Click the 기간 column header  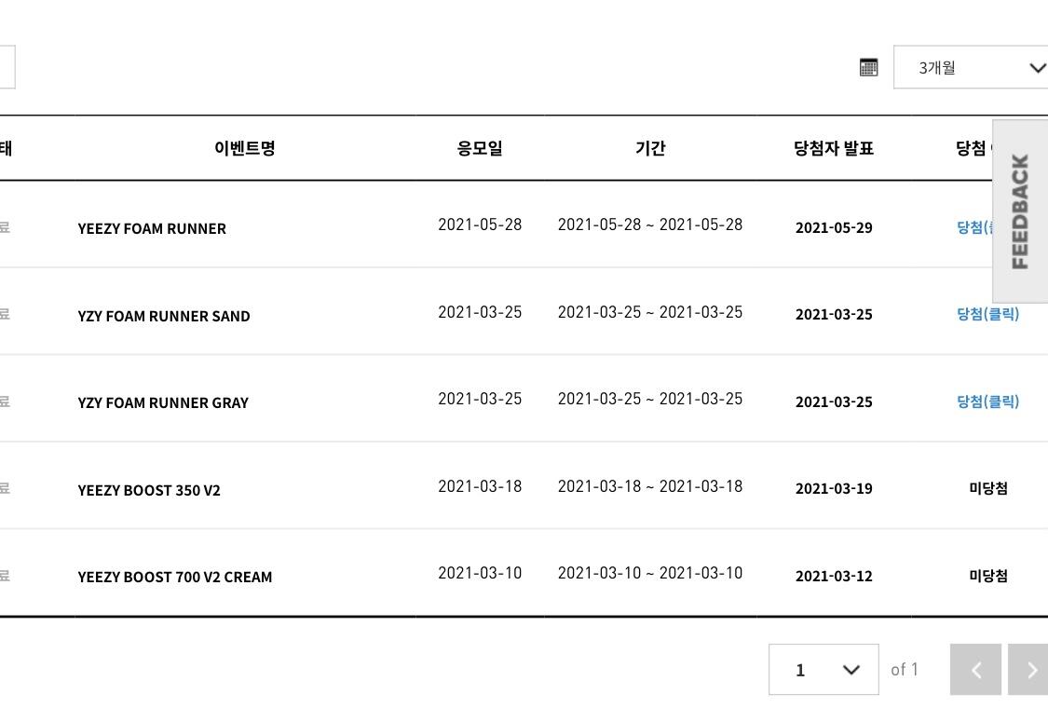pyautogui.click(x=650, y=148)
